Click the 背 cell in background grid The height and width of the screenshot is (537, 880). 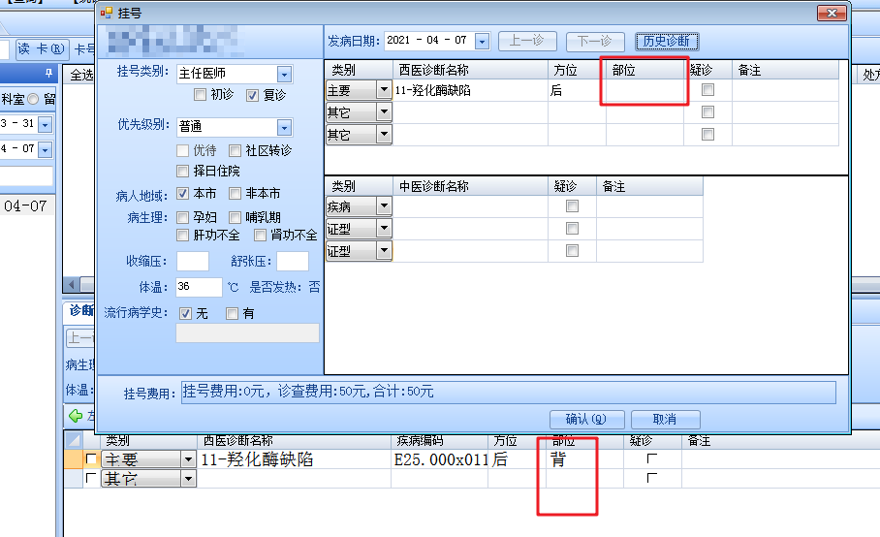[584, 460]
